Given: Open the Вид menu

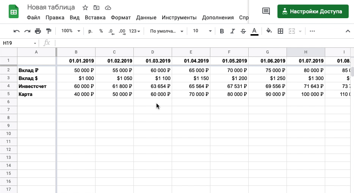Looking at the screenshot, I should click(75, 17).
